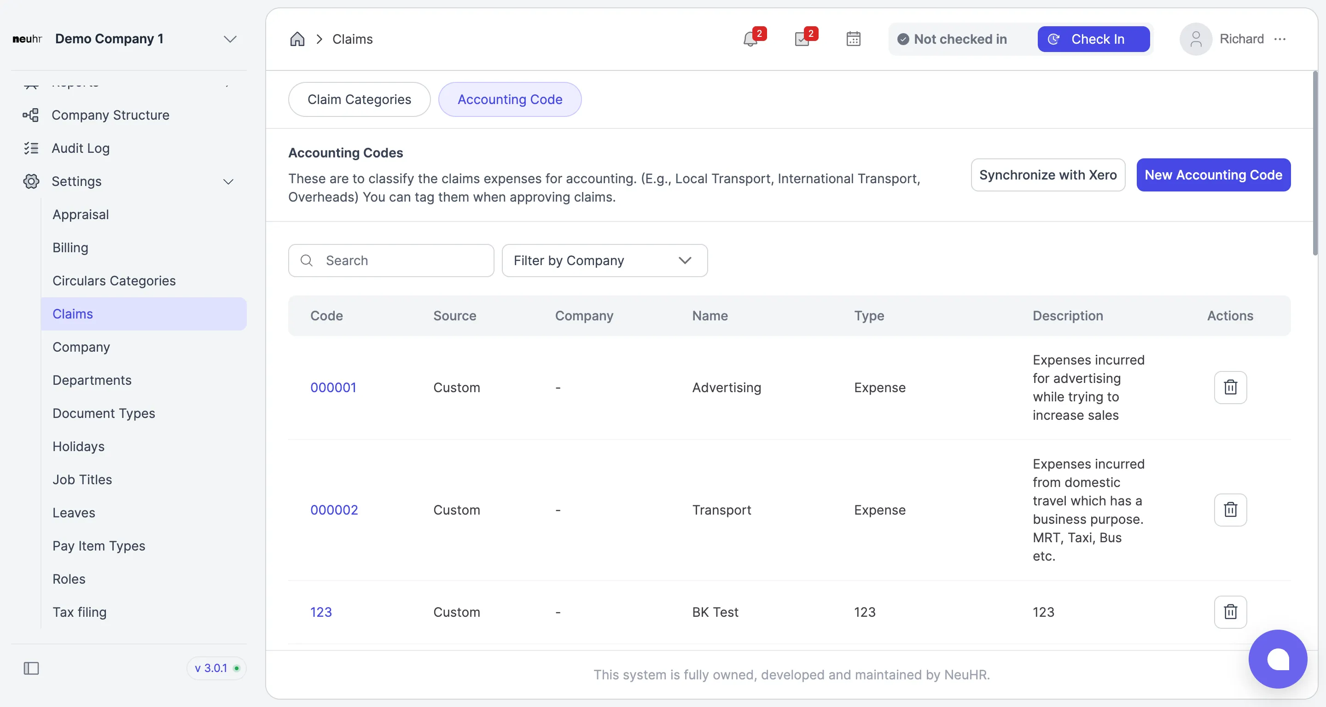Click the Audit Log list icon
Image resolution: width=1326 pixels, height=707 pixels.
click(31, 148)
